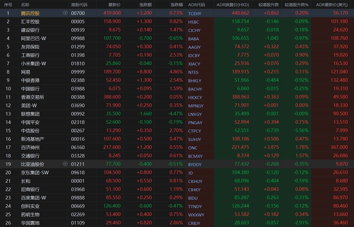Click Hong Kong stock code 09999
This screenshot has width=354, height=227.
[78, 72]
